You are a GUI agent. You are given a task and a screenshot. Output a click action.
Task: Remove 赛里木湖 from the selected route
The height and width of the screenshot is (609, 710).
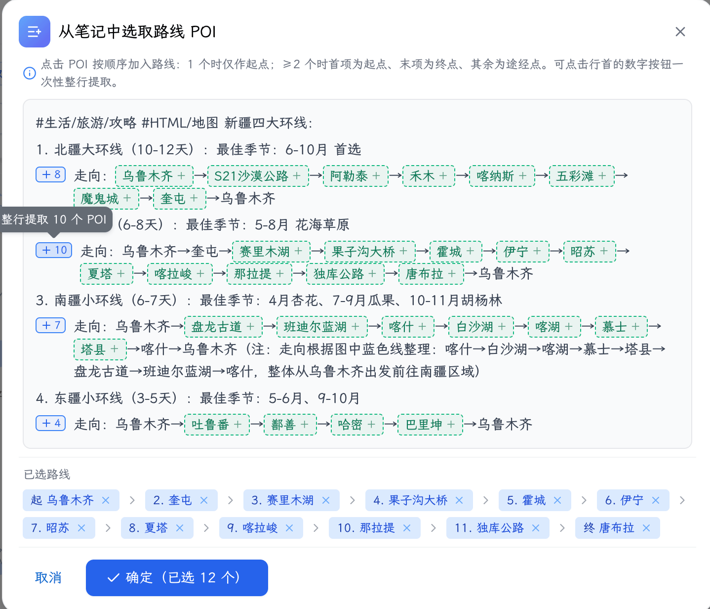(x=326, y=500)
